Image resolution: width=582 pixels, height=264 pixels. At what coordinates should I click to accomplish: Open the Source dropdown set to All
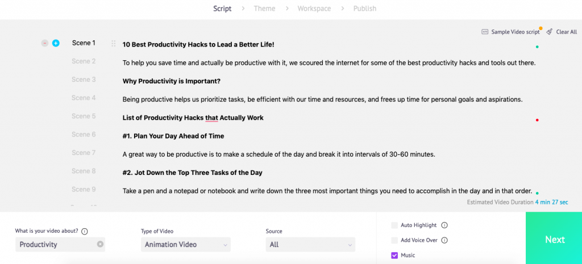point(310,244)
